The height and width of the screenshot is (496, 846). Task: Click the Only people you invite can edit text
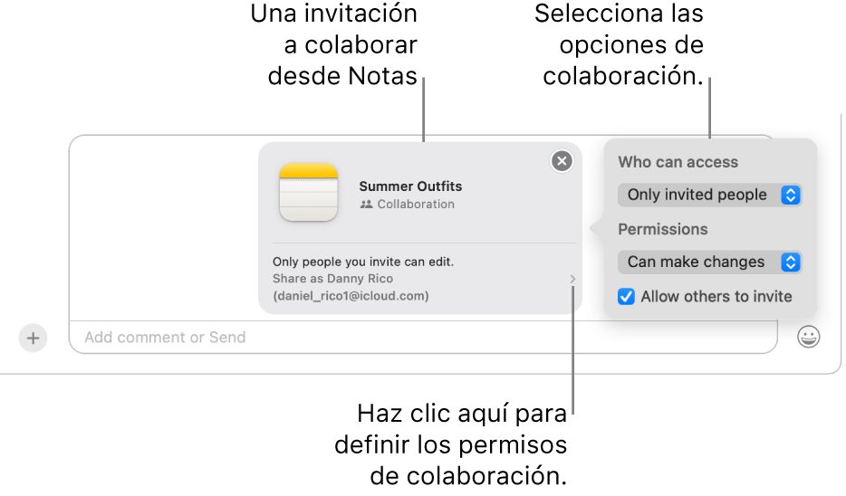coord(363,262)
